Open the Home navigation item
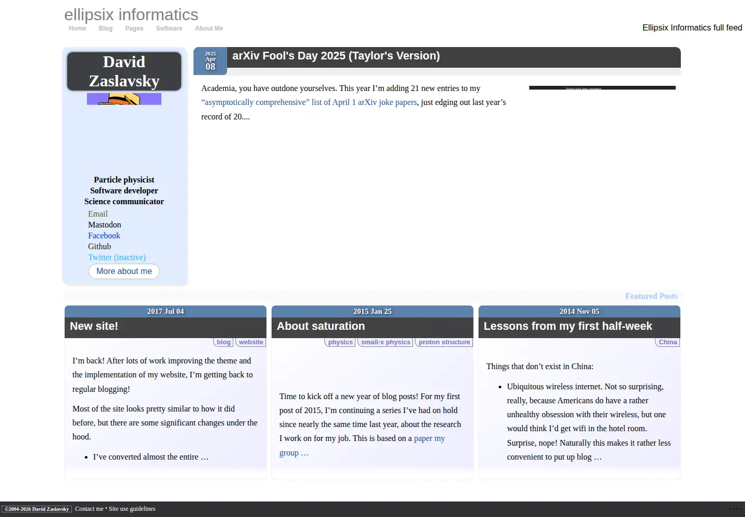 [78, 28]
